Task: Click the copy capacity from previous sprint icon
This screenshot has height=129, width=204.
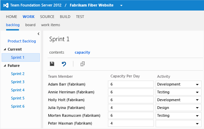Action: (x=83, y=64)
